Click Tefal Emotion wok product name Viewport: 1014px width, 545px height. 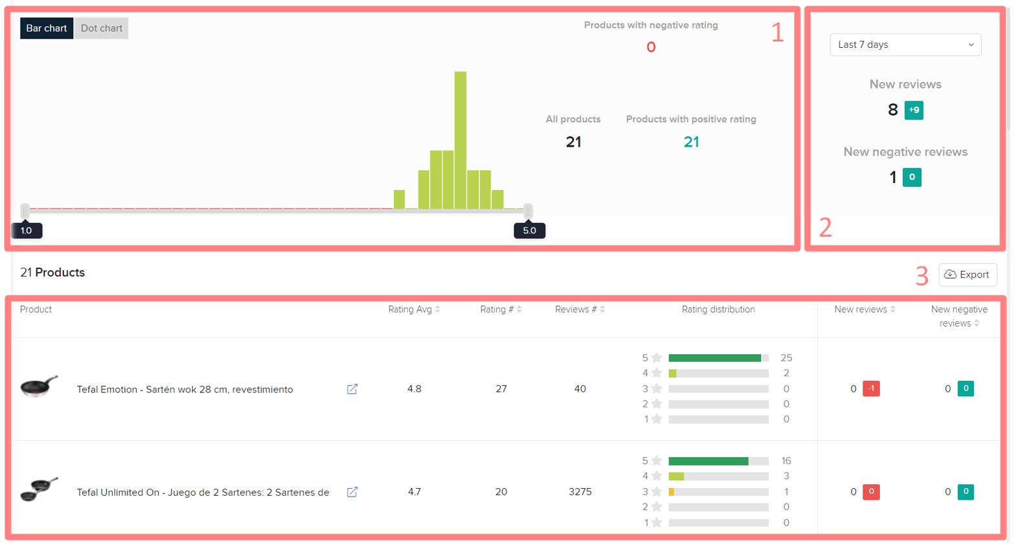pyautogui.click(x=185, y=389)
